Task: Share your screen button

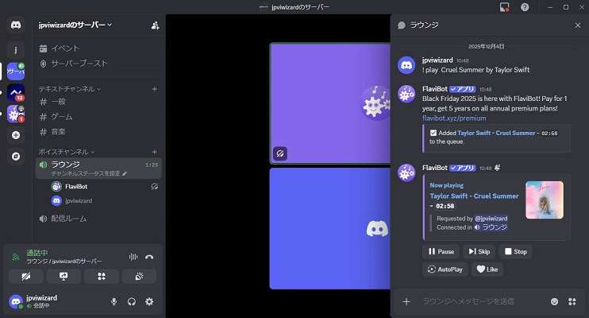Action: pos(64,277)
